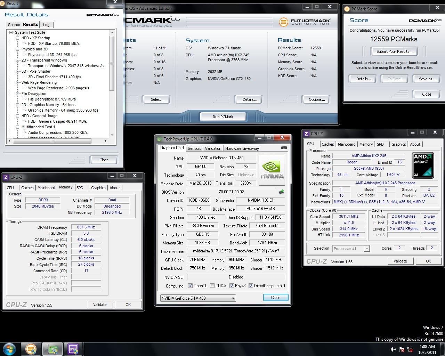This screenshot has width=445, height=356.
Task: Click GPU-Z taskbar icon
Action: tap(52, 349)
